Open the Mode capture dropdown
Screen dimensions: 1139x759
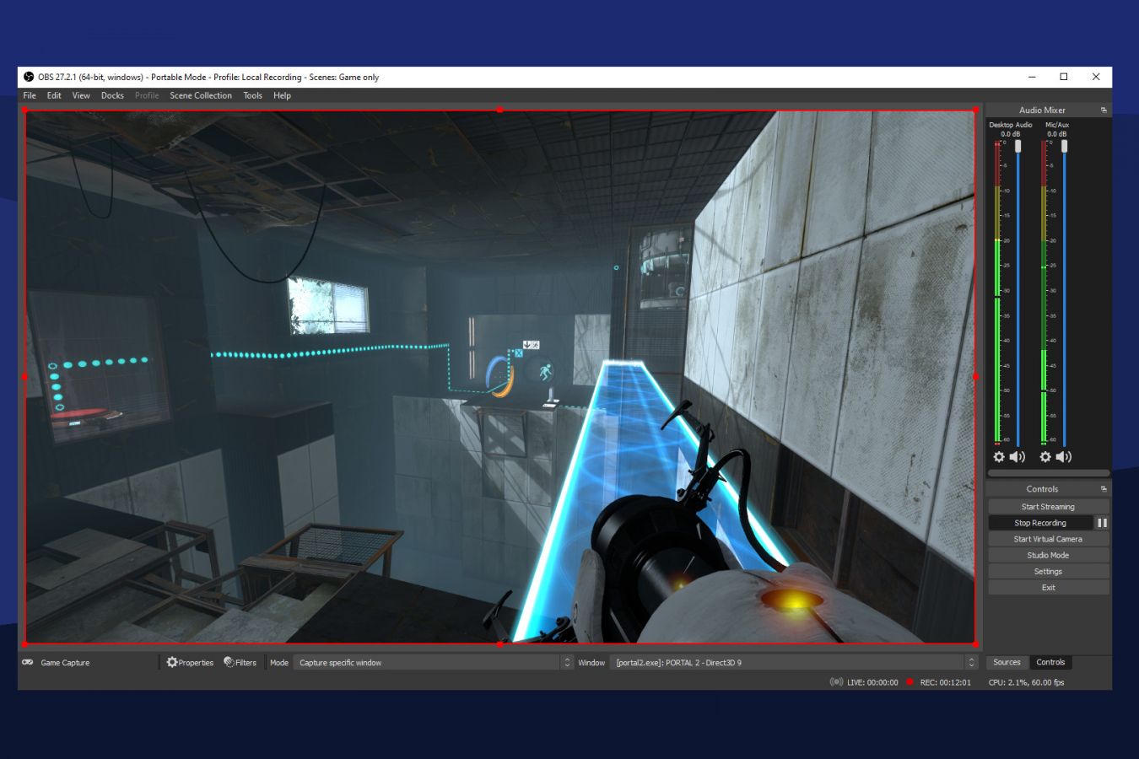434,662
